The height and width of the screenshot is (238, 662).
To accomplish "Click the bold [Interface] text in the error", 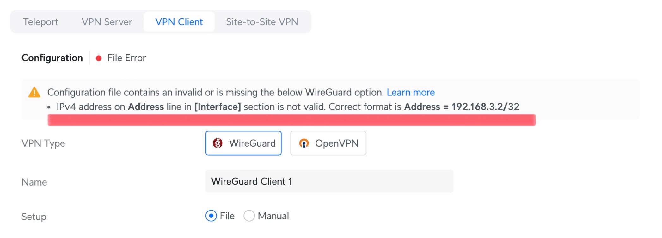I will coord(218,107).
